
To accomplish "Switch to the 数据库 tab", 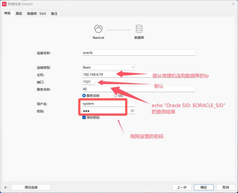I will [32, 14].
